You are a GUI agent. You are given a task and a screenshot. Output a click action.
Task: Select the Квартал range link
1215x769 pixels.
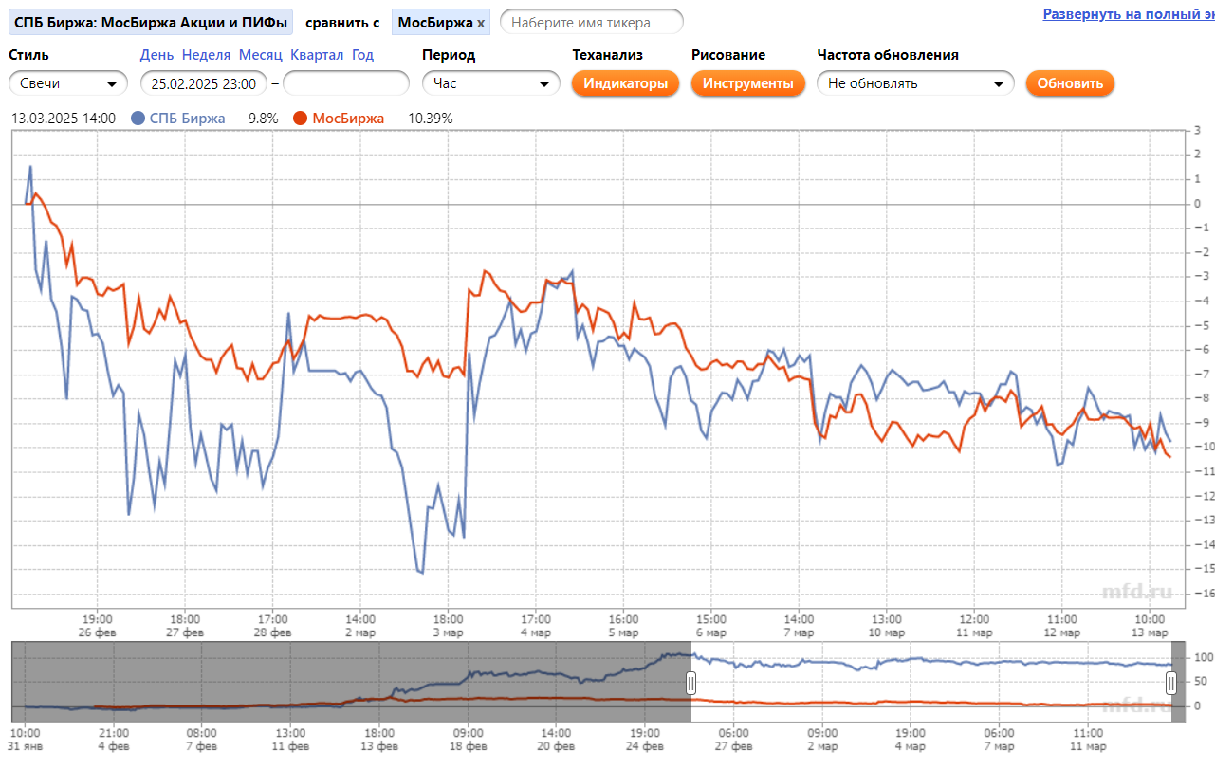(x=317, y=55)
